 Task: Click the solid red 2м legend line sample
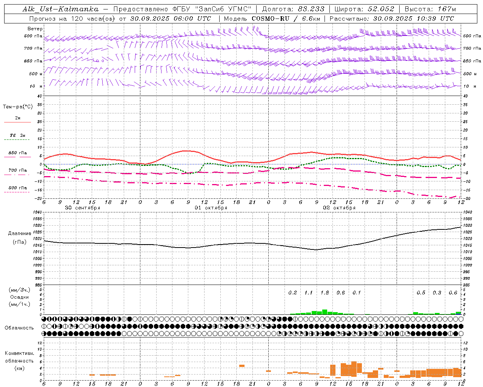pyautogui.click(x=17, y=122)
